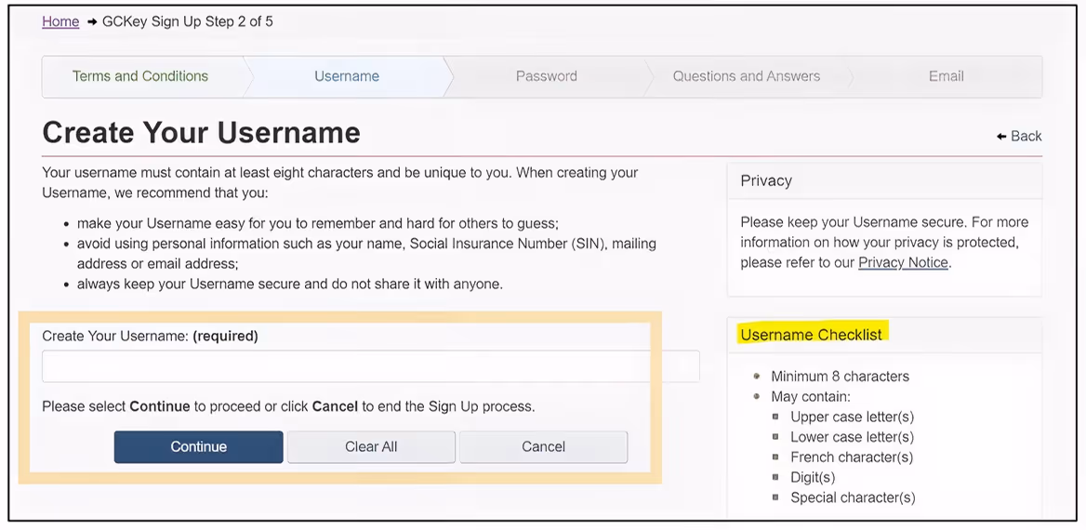The image size is (1086, 530).
Task: Click the 'Lower case letter(s)' item
Action: click(x=852, y=437)
